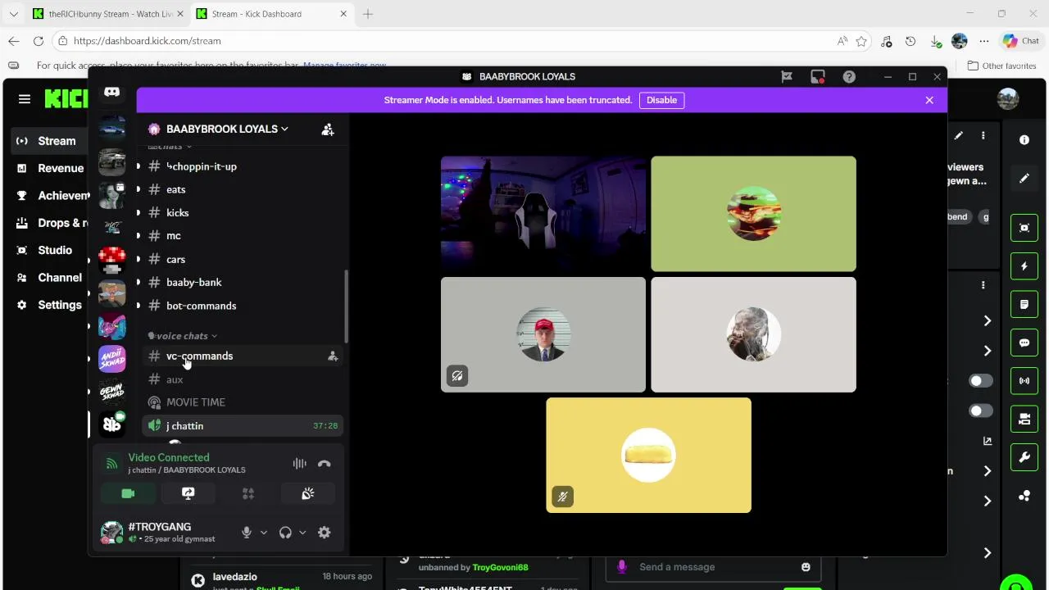Go to Settings in Kick sidebar

(x=49, y=305)
